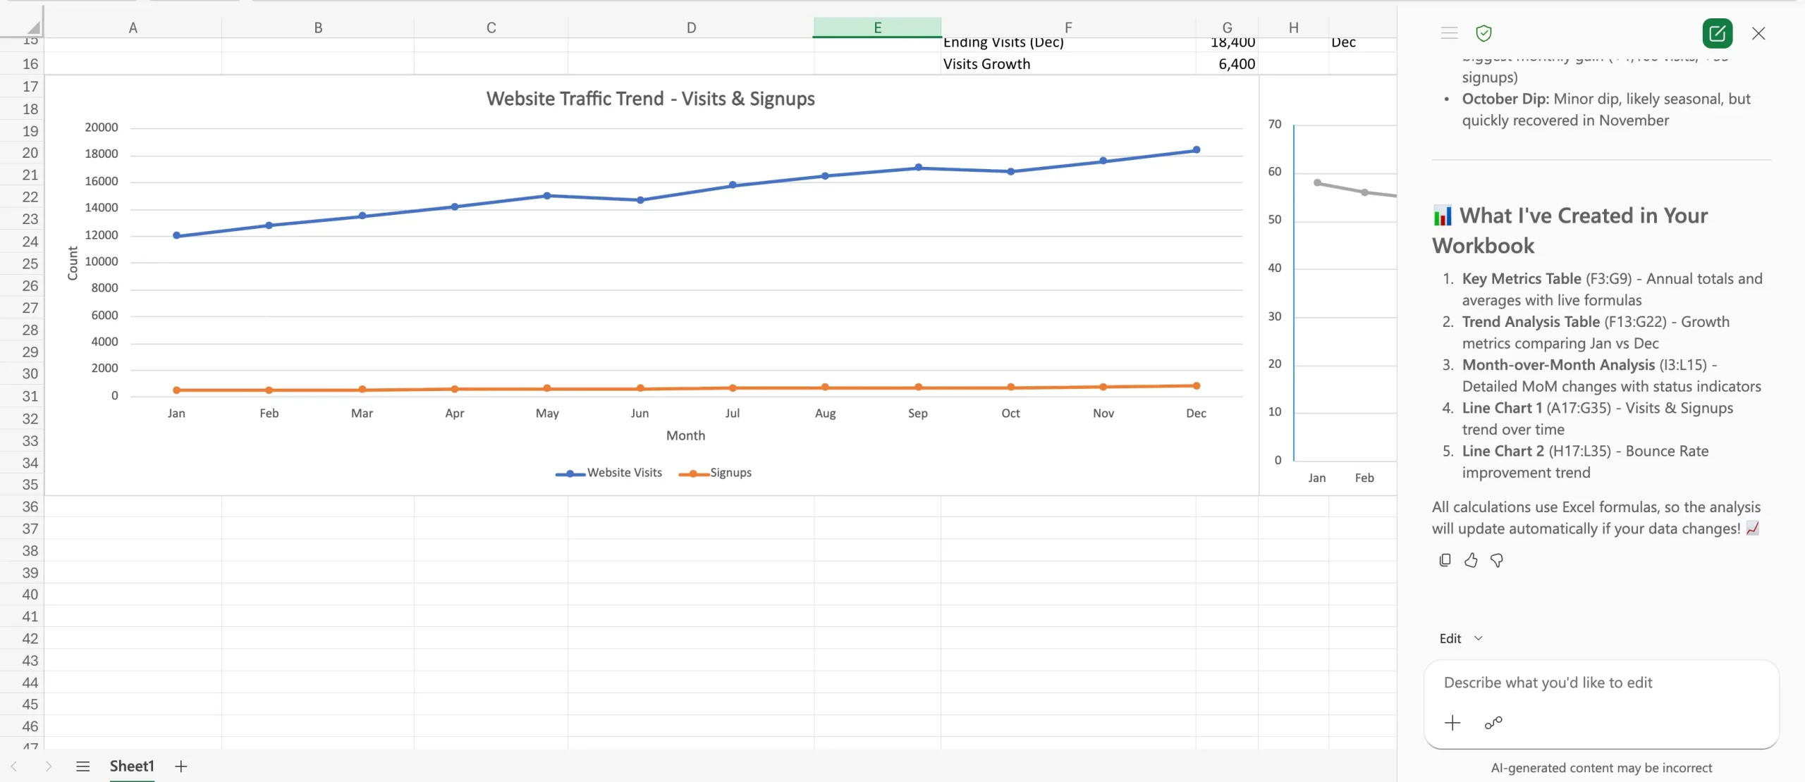Click the Signups legend entry

[715, 473]
